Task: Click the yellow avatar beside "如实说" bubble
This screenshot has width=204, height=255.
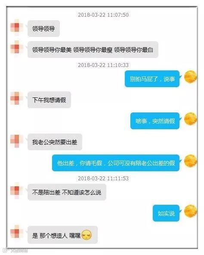Action: pos(190,211)
